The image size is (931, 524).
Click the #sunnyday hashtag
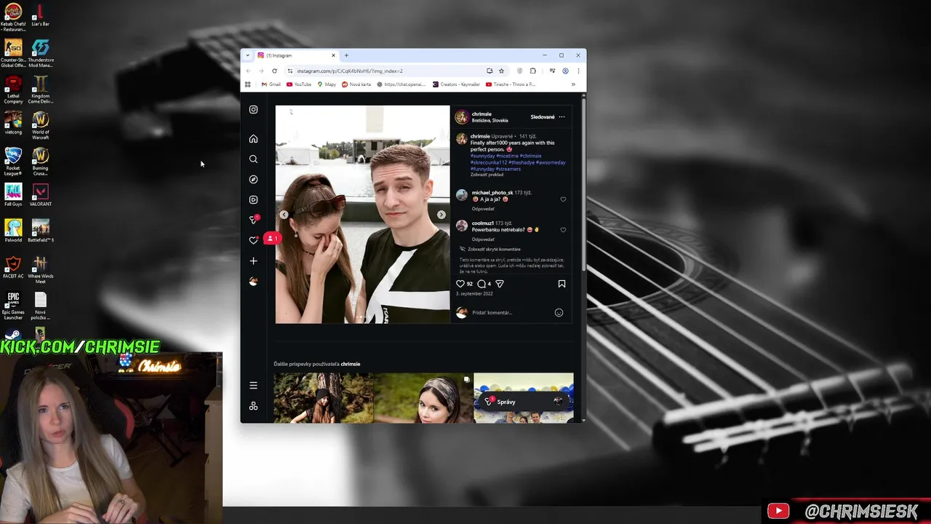[482, 156]
